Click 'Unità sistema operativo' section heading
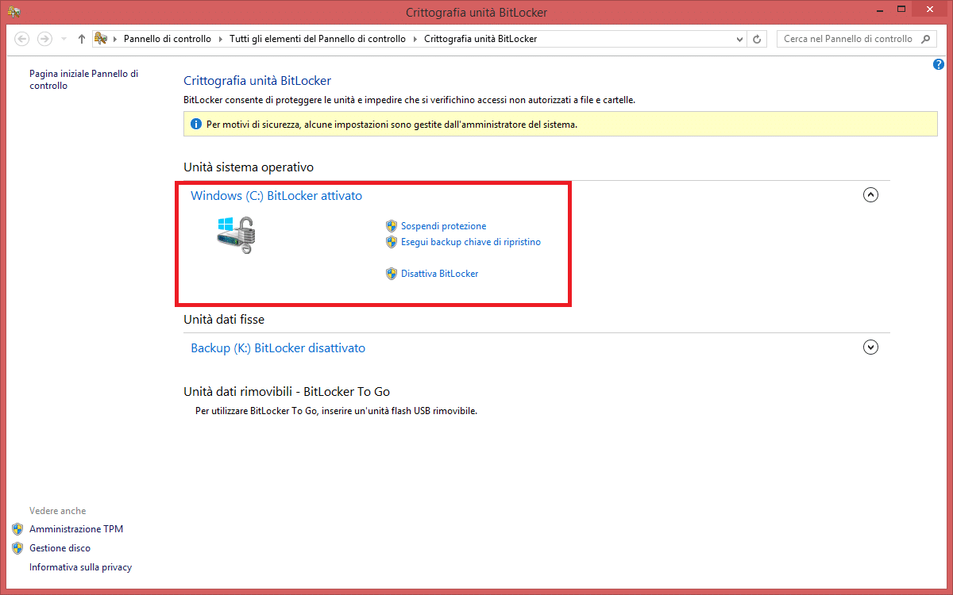 (x=249, y=167)
